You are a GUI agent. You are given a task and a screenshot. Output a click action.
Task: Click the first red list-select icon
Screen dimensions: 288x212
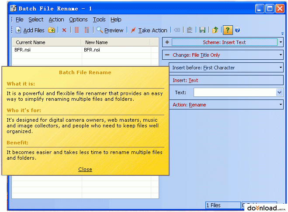(77, 30)
